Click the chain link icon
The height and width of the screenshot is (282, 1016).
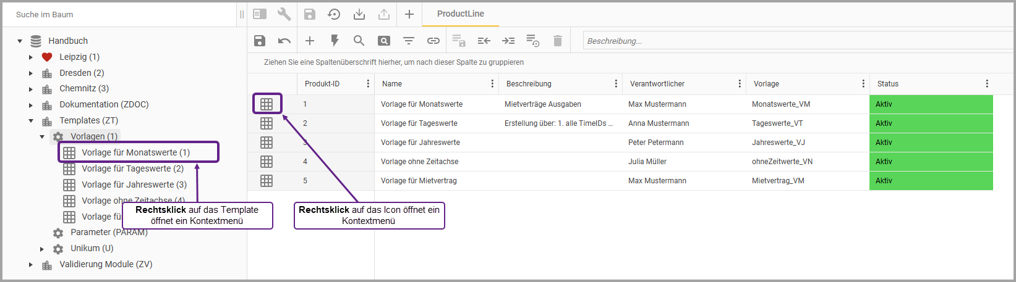(433, 41)
